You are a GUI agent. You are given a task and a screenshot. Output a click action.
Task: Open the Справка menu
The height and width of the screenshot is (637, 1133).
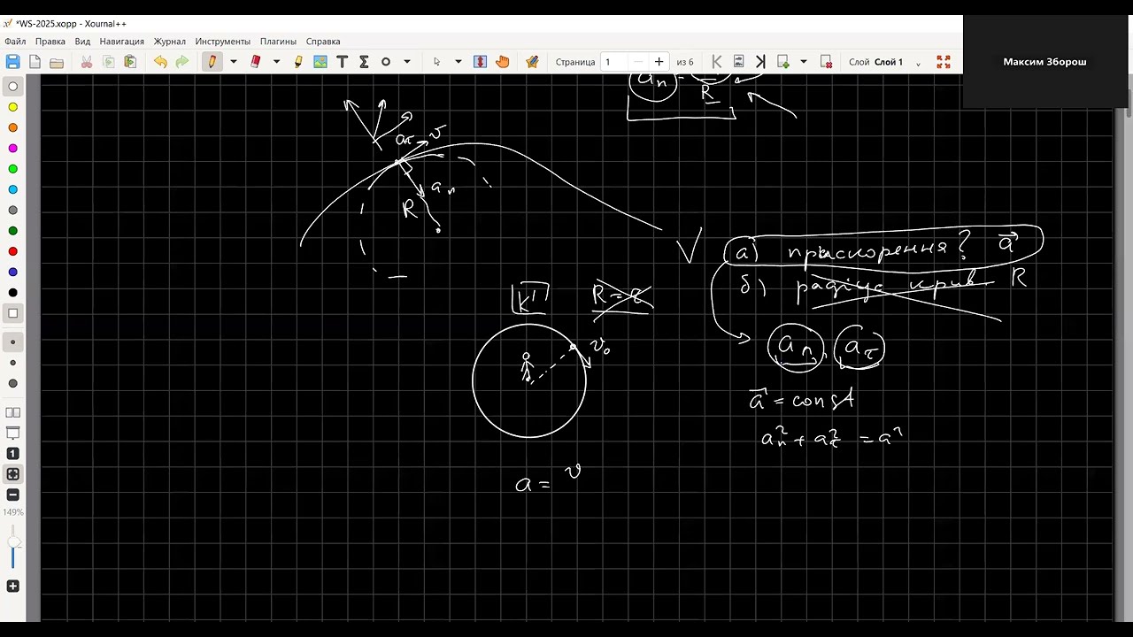323,41
